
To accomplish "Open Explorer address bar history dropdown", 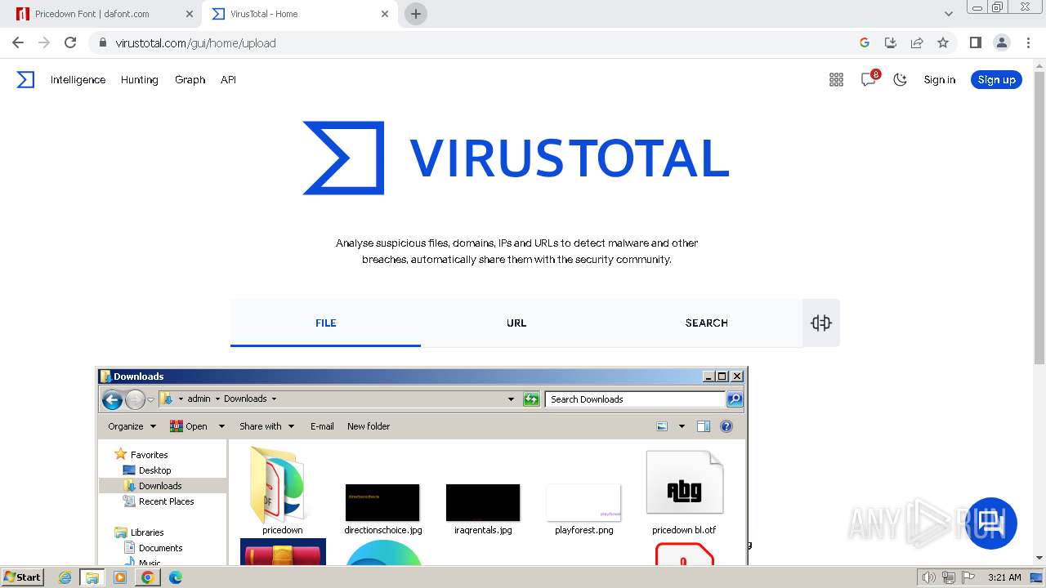I will pyautogui.click(x=511, y=399).
